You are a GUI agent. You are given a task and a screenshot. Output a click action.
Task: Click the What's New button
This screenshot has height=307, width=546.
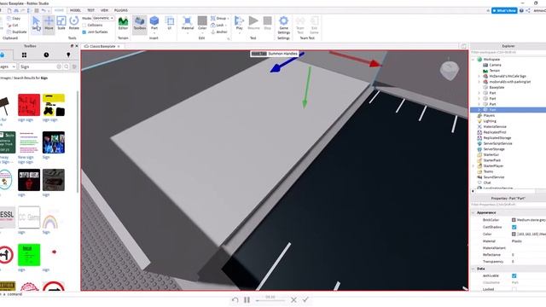point(504,11)
